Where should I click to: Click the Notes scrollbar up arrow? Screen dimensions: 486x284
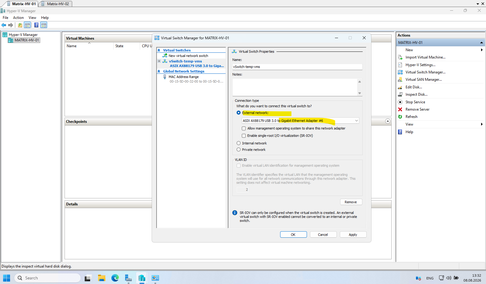(x=360, y=81)
